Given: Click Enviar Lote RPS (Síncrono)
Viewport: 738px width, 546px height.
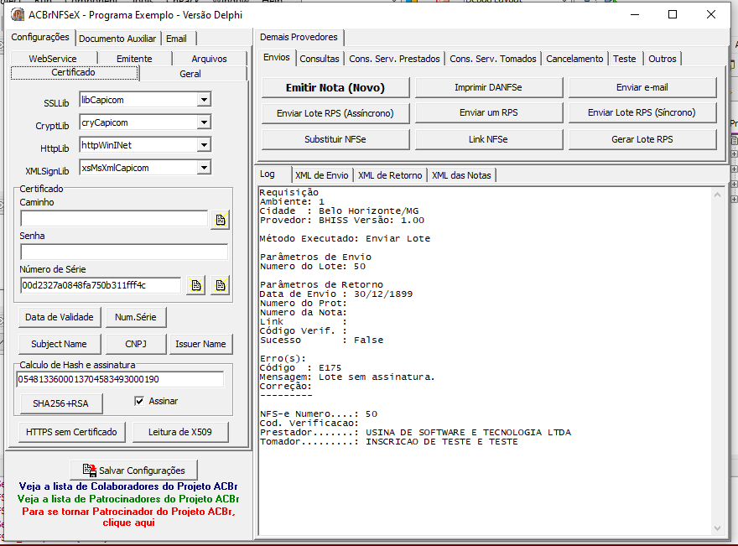Looking at the screenshot, I should pos(642,113).
